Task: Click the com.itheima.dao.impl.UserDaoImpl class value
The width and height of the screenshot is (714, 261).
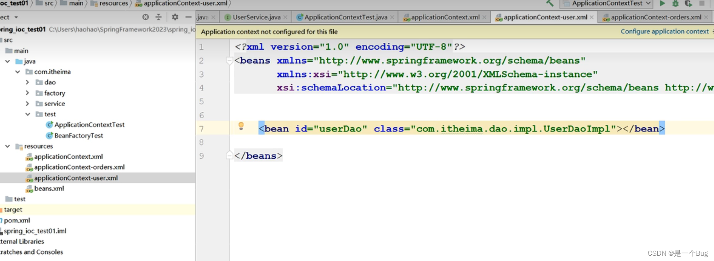Action: pyautogui.click(x=513, y=129)
